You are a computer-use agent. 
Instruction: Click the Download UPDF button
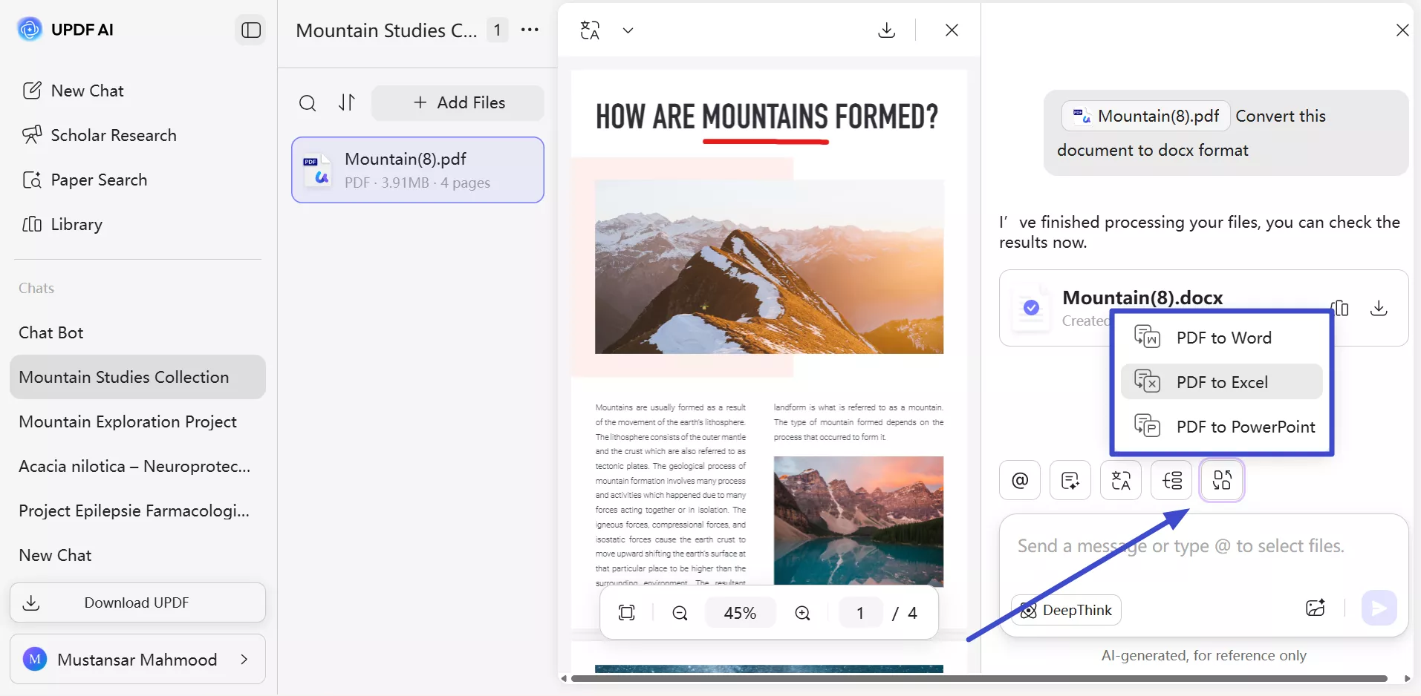tap(137, 603)
